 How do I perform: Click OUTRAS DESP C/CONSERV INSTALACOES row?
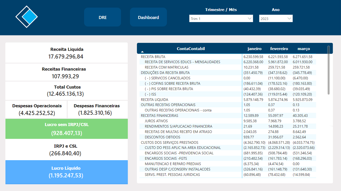228,169
